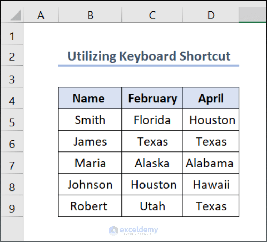This screenshot has width=267, height=242.
Task: Select row 4 header
Action: 12,98
